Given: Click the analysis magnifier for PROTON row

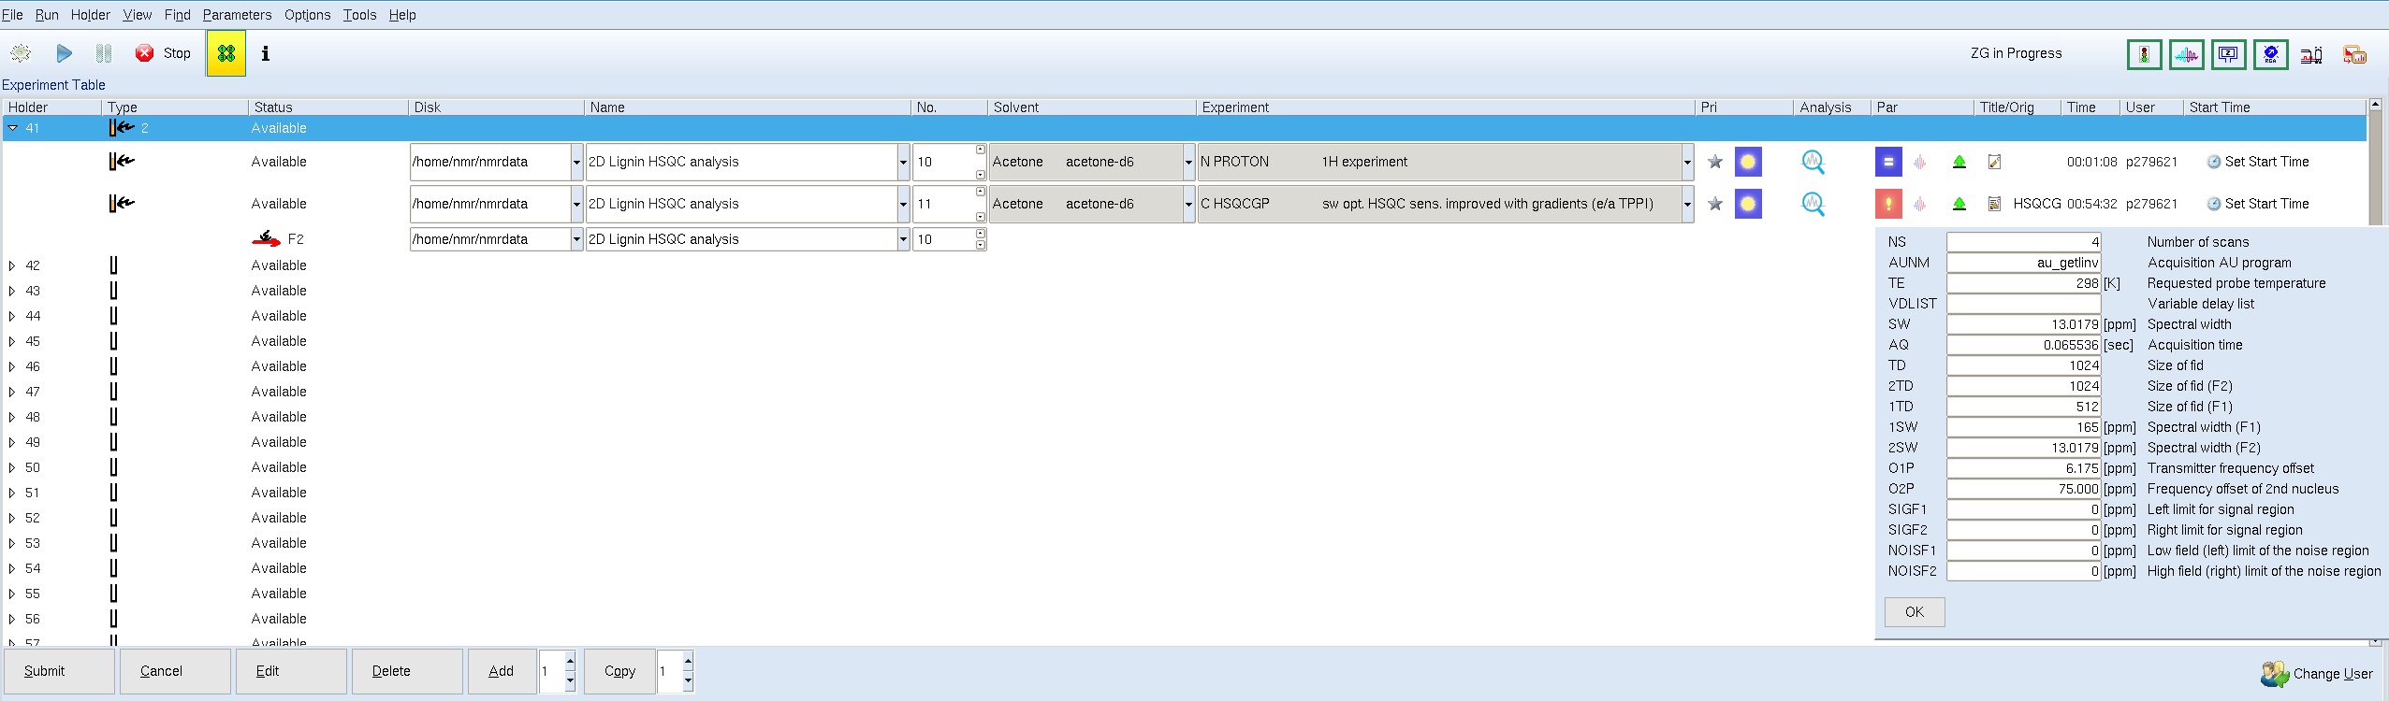Looking at the screenshot, I should click(1813, 162).
